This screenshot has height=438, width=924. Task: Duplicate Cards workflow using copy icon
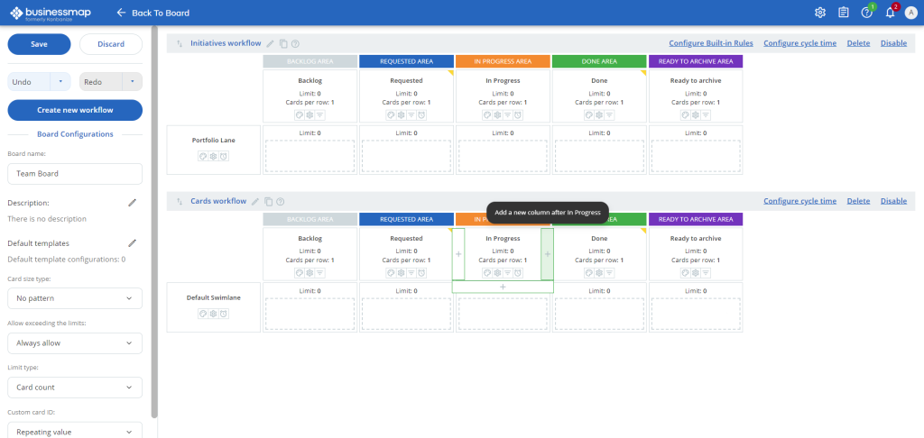coord(268,201)
